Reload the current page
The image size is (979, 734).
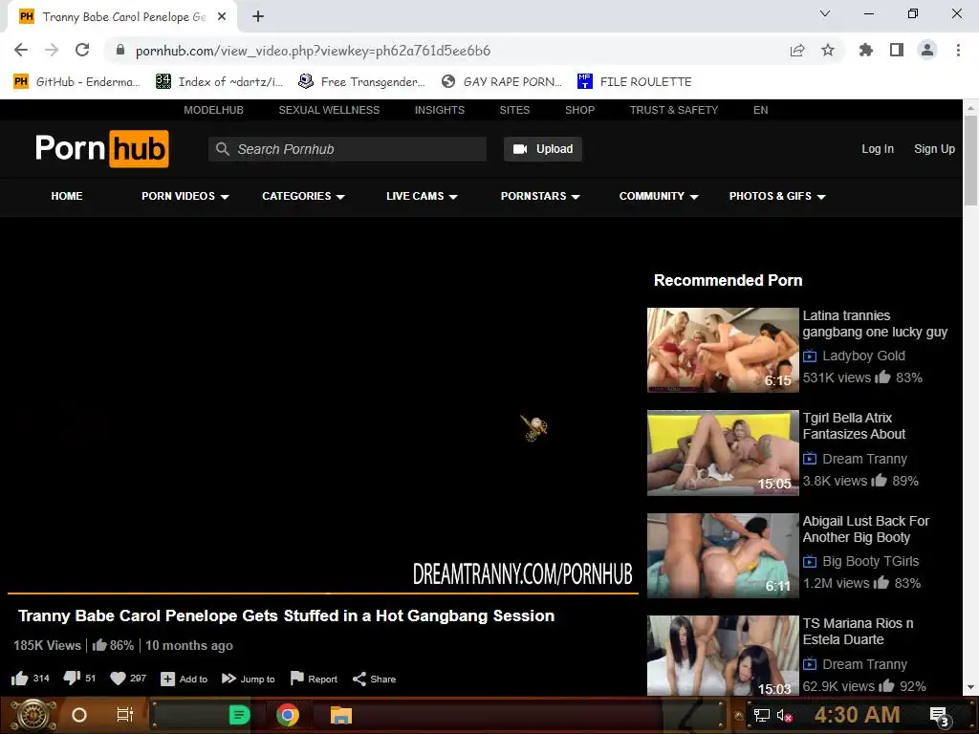pos(82,50)
